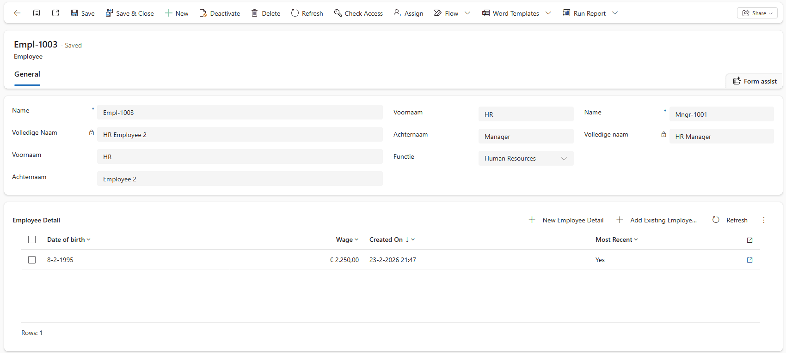Assign the record to someone
This screenshot has width=786, height=353.
coord(408,13)
